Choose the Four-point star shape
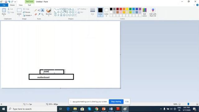 click(x=58, y=15)
